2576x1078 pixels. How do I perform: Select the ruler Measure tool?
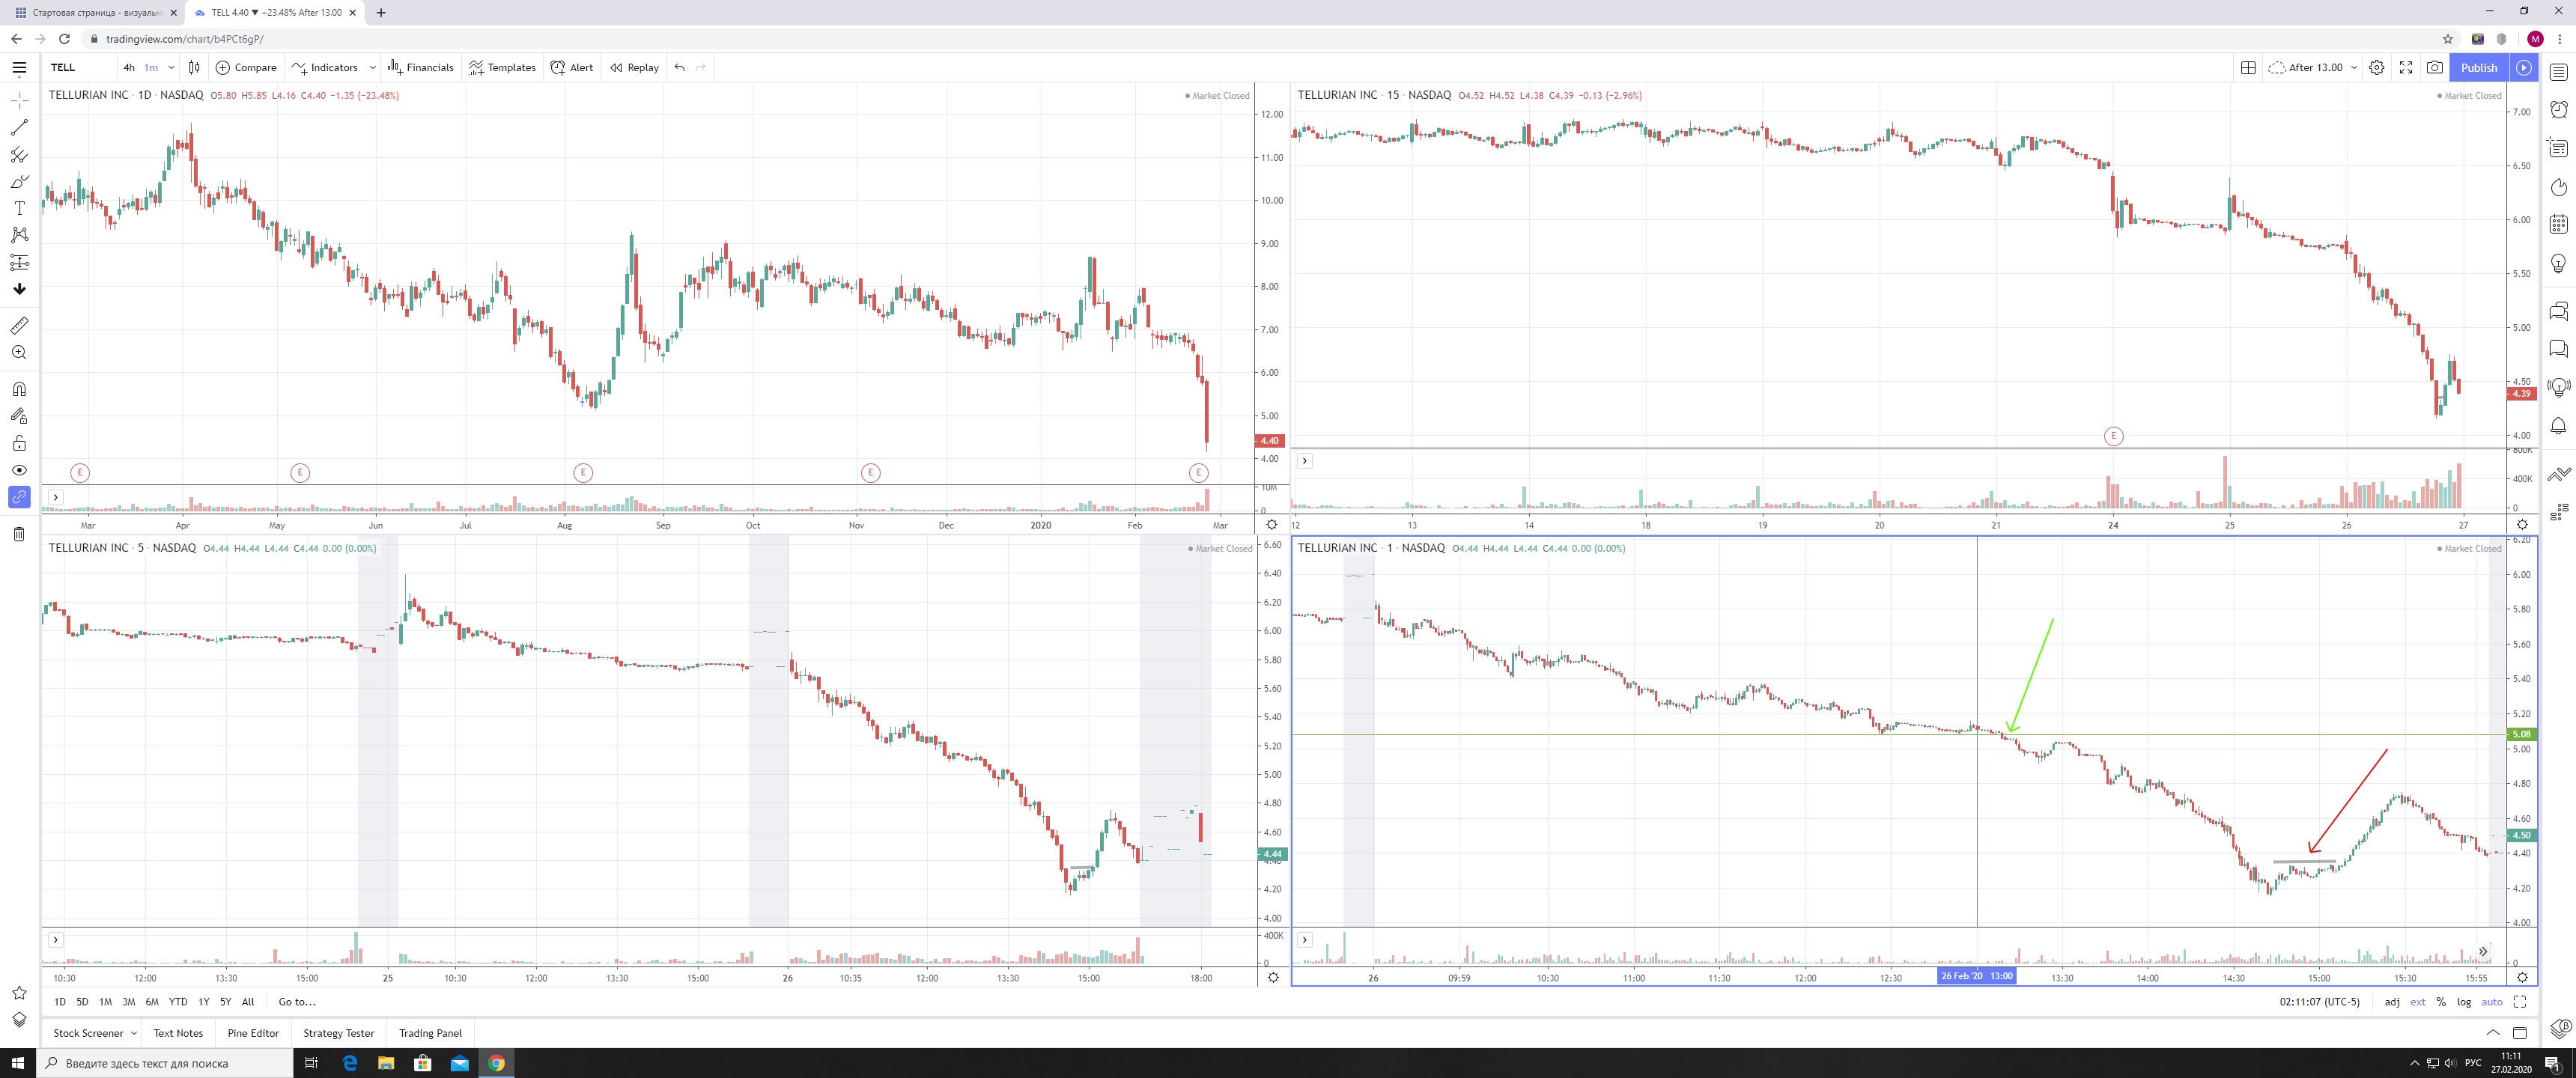(19, 326)
